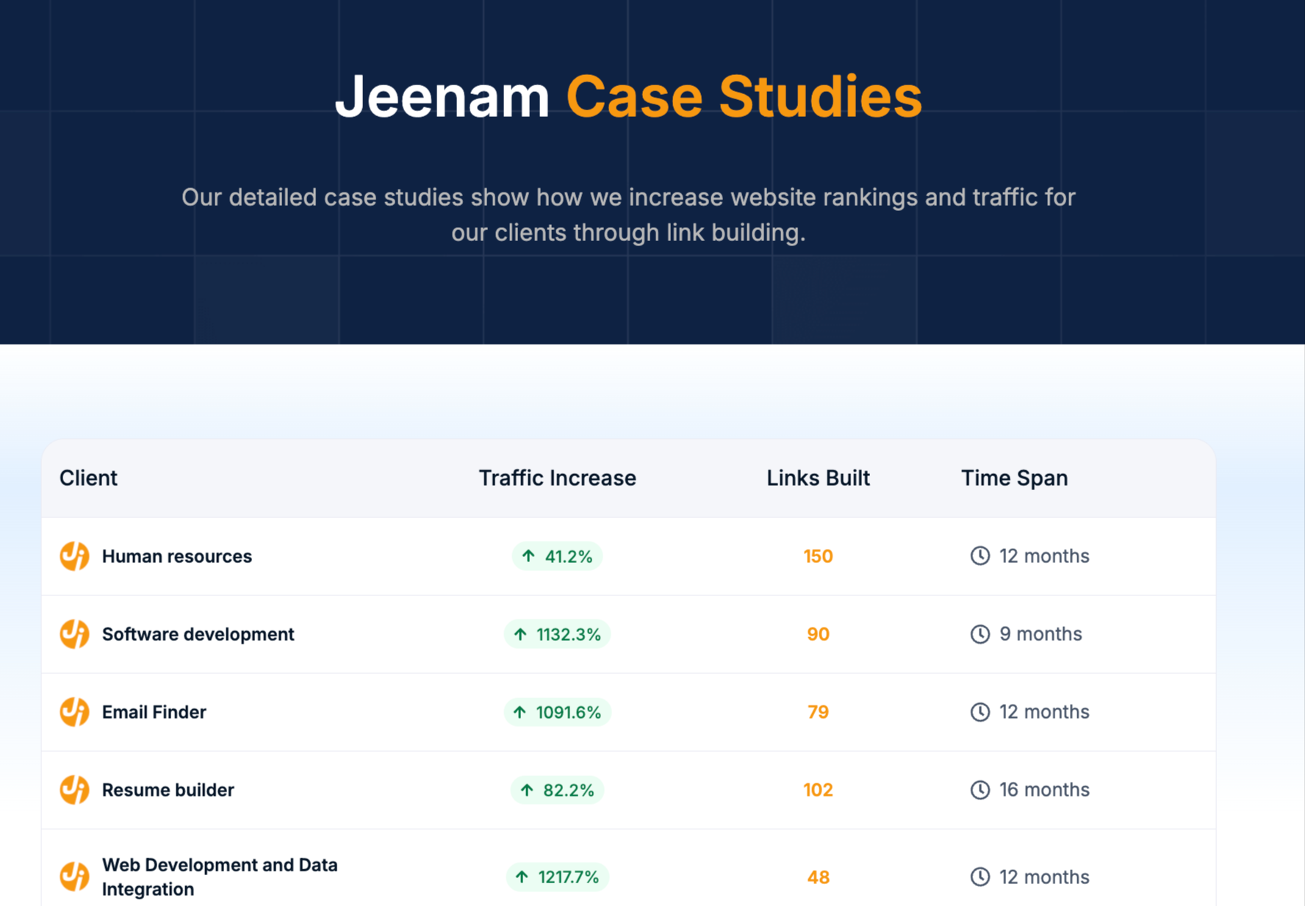
Task: Click the 79 links built value
Action: tap(818, 712)
